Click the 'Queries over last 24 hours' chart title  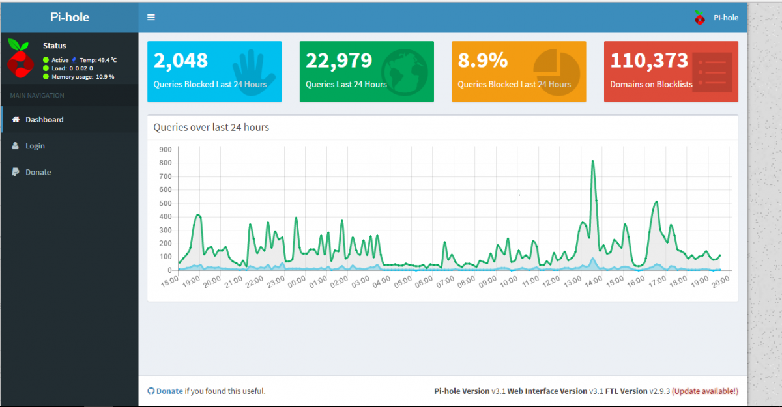pyautogui.click(x=211, y=128)
